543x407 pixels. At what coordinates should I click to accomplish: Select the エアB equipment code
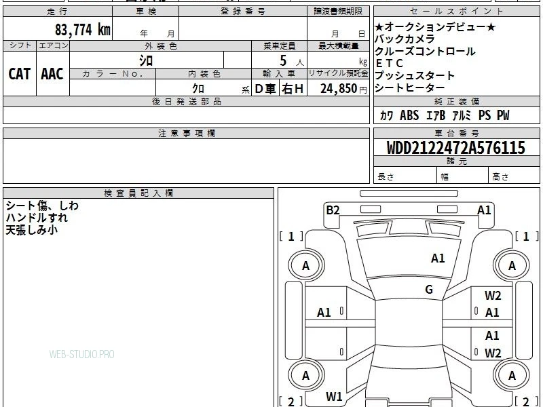click(436, 115)
